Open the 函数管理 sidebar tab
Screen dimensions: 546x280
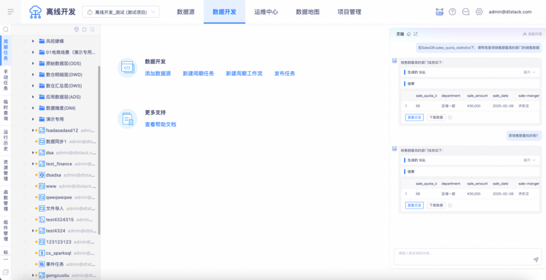coord(6,201)
